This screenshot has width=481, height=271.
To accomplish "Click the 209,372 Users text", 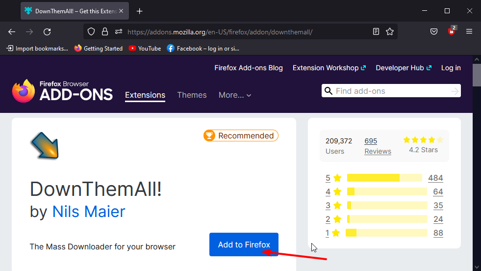I will pyautogui.click(x=339, y=146).
